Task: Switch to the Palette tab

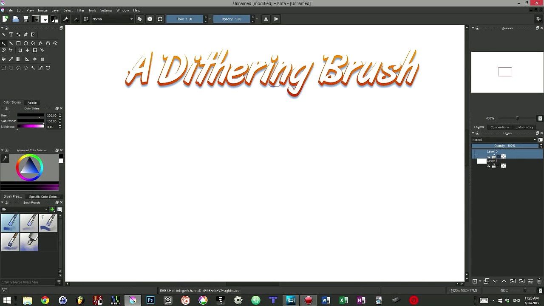Action: [x=32, y=102]
